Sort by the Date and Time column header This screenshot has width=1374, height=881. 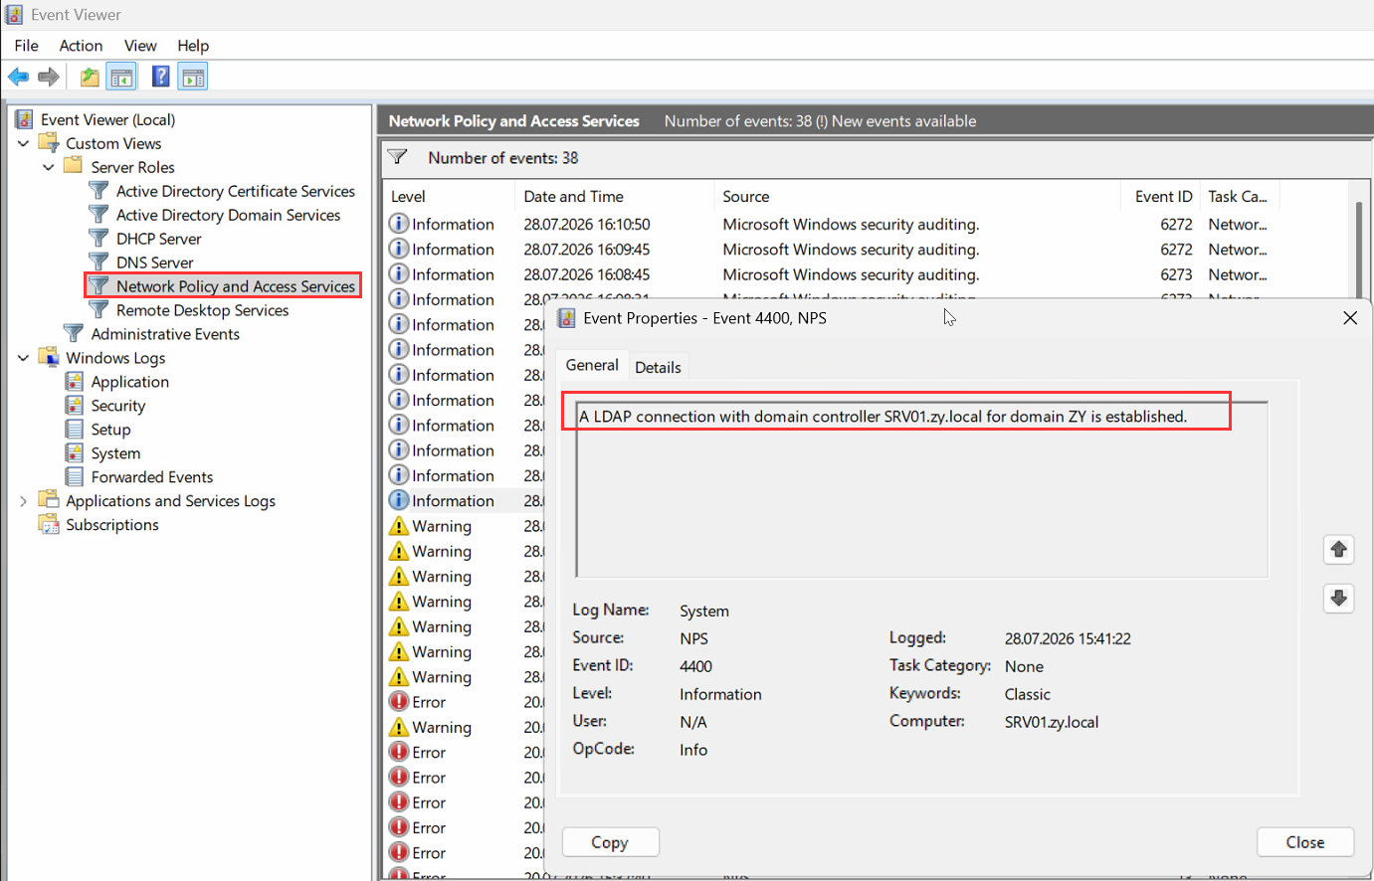[x=616, y=196]
